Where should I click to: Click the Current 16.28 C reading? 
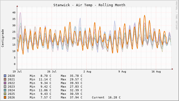[106, 97]
